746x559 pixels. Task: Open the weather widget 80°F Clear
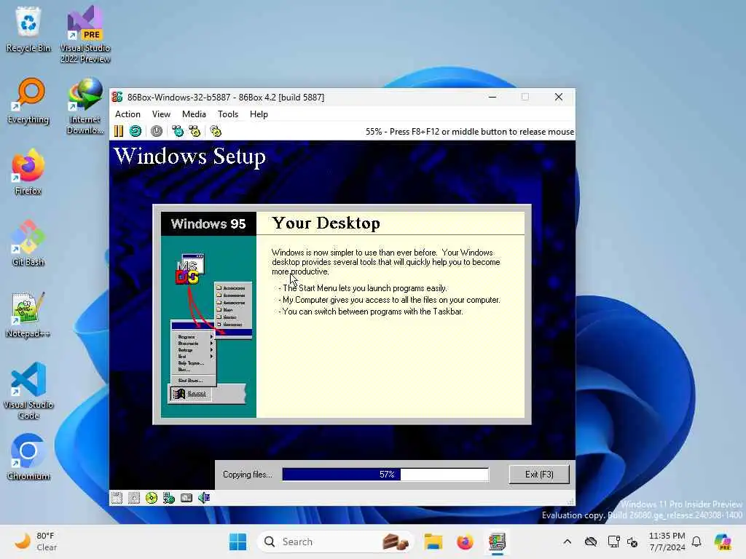(x=36, y=542)
